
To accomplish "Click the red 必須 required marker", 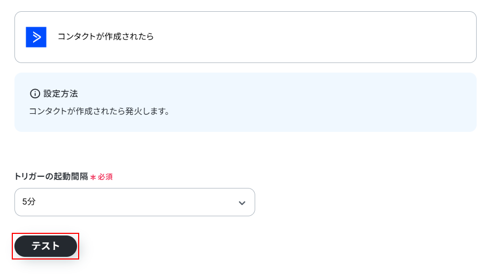I will pos(105,177).
